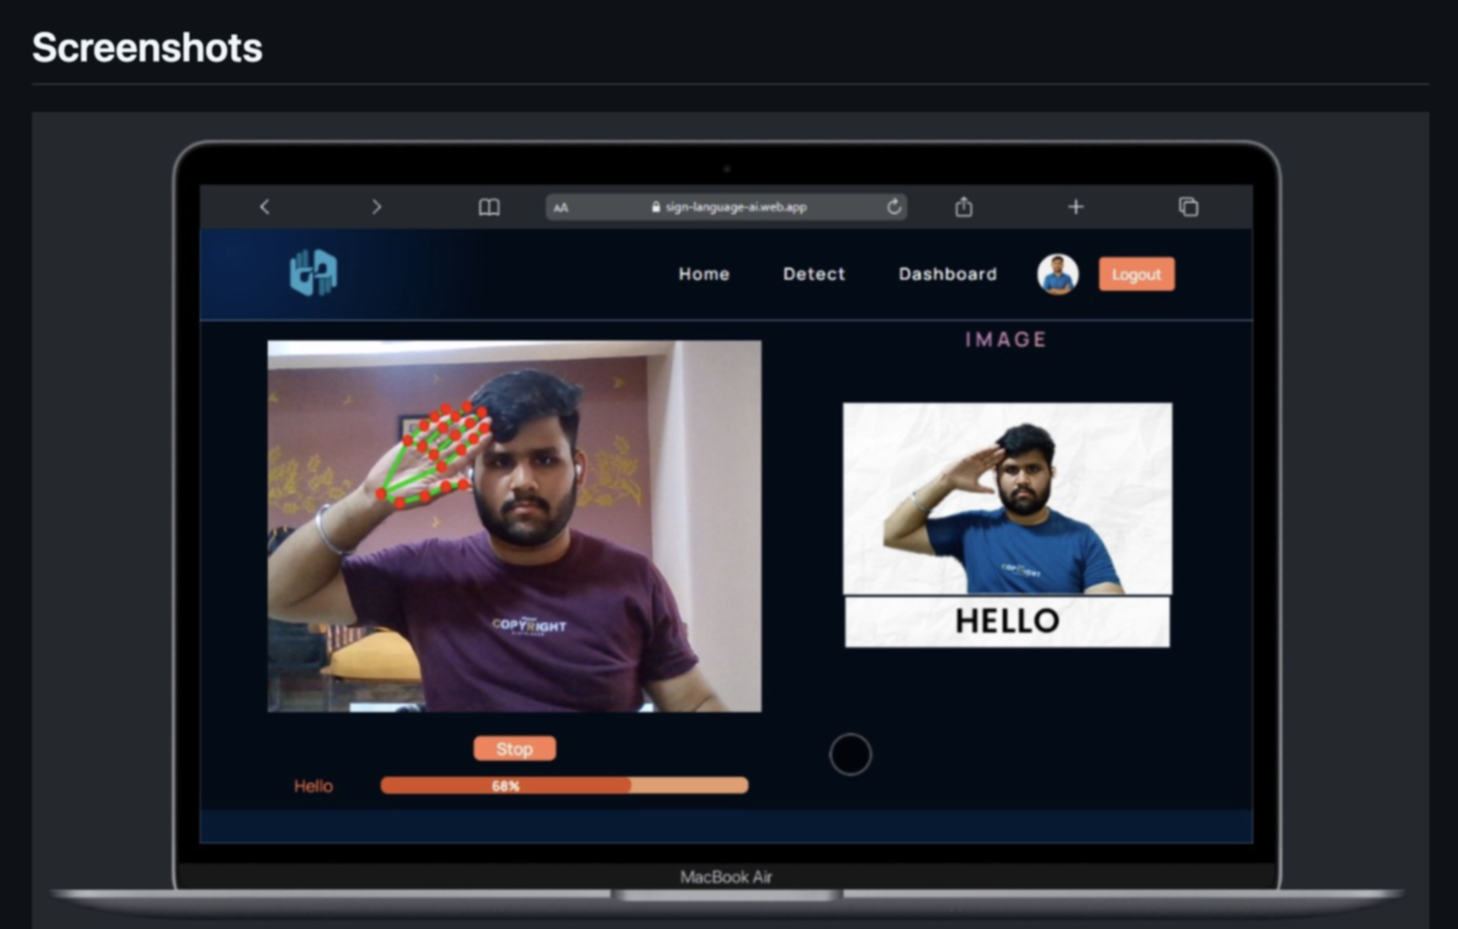The height and width of the screenshot is (929, 1458).
Task: Open the Dashboard nav item
Action: click(947, 274)
